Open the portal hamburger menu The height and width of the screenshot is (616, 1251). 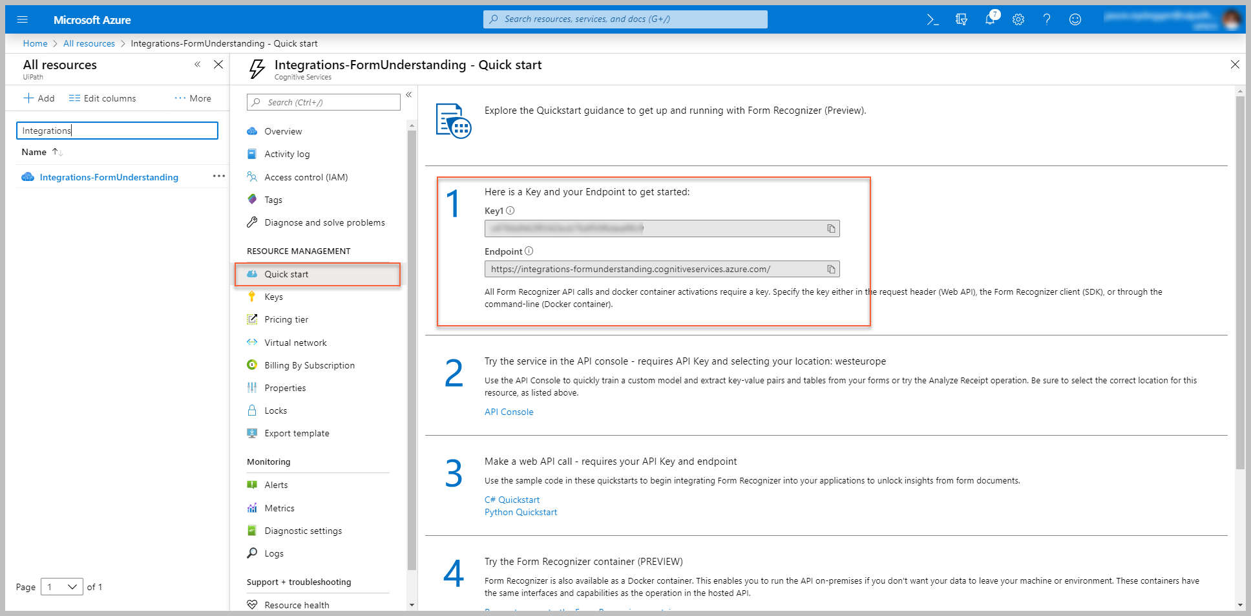[23, 19]
